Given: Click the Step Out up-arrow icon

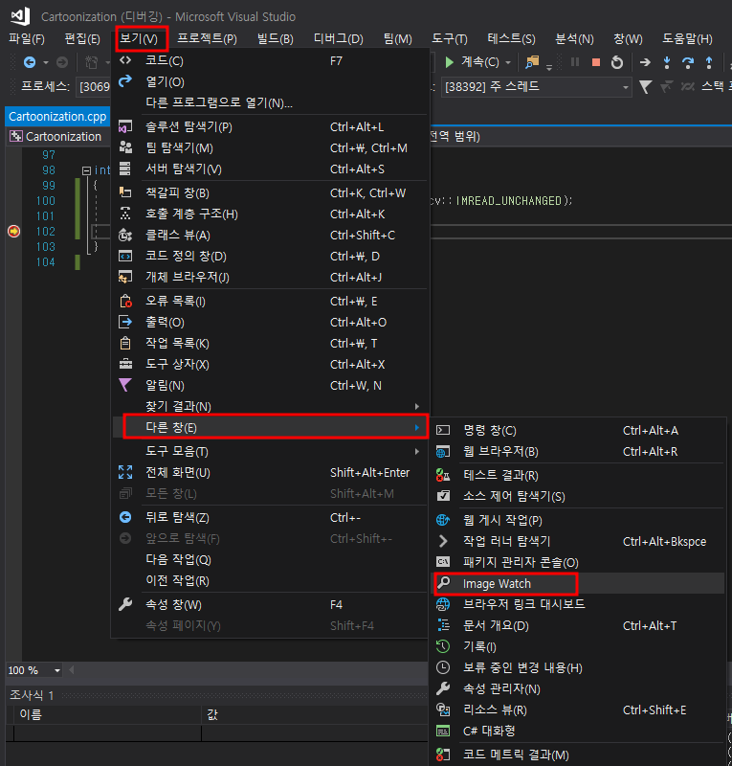Looking at the screenshot, I should point(709,62).
